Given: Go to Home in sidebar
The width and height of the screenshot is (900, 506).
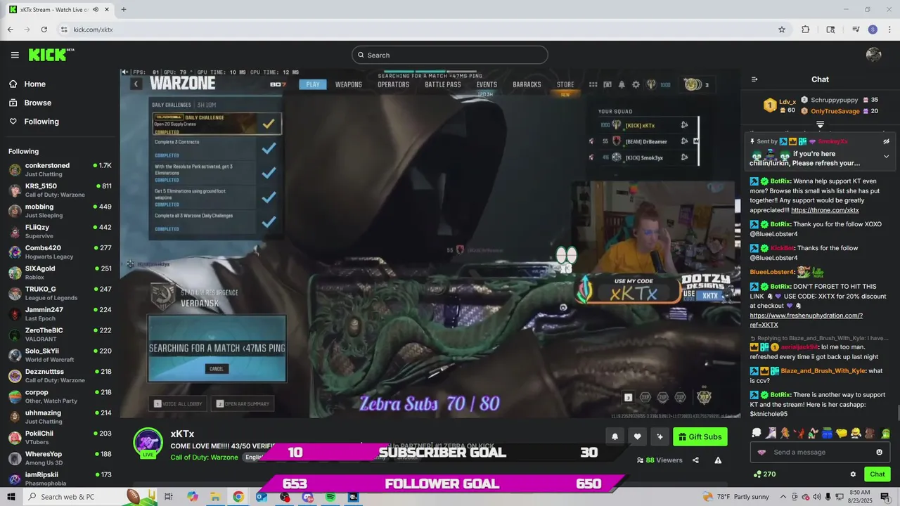Looking at the screenshot, I should 34,84.
